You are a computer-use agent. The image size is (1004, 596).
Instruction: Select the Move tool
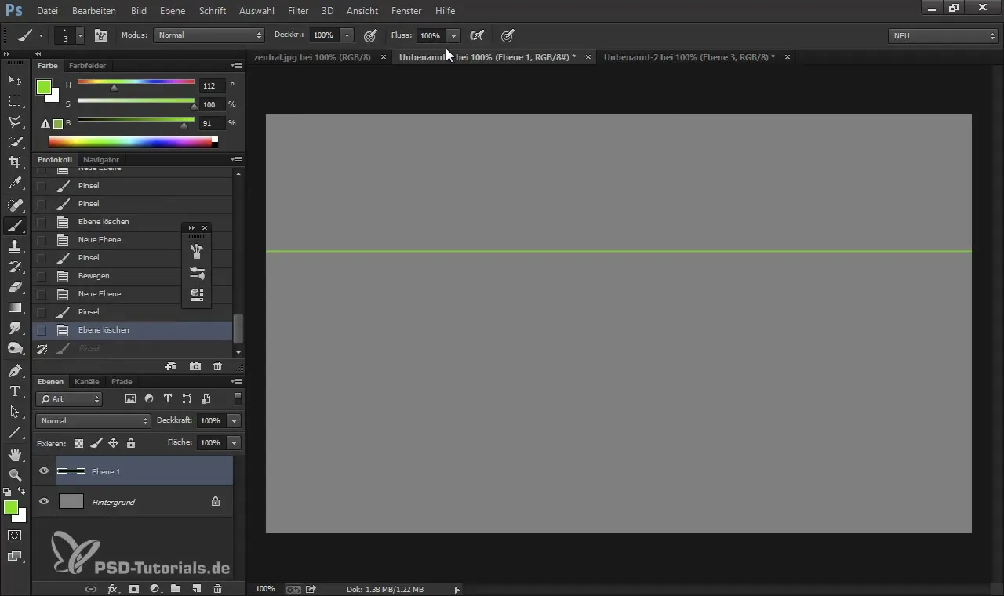click(x=15, y=80)
